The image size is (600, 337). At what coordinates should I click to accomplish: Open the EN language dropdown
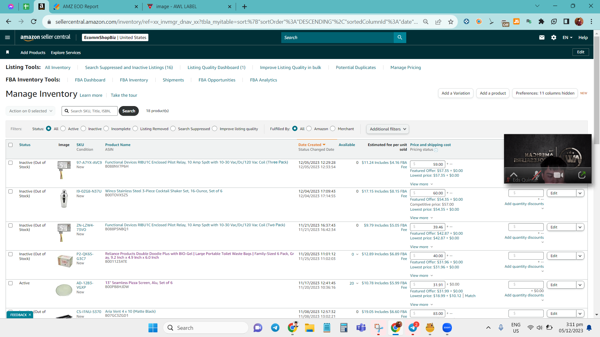tap(567, 37)
